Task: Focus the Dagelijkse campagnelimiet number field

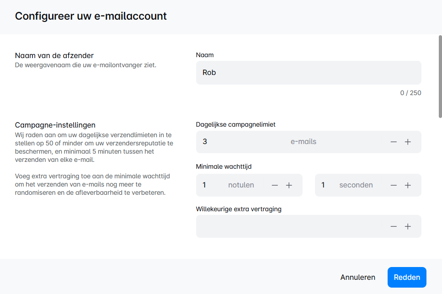Action: click(x=242, y=142)
